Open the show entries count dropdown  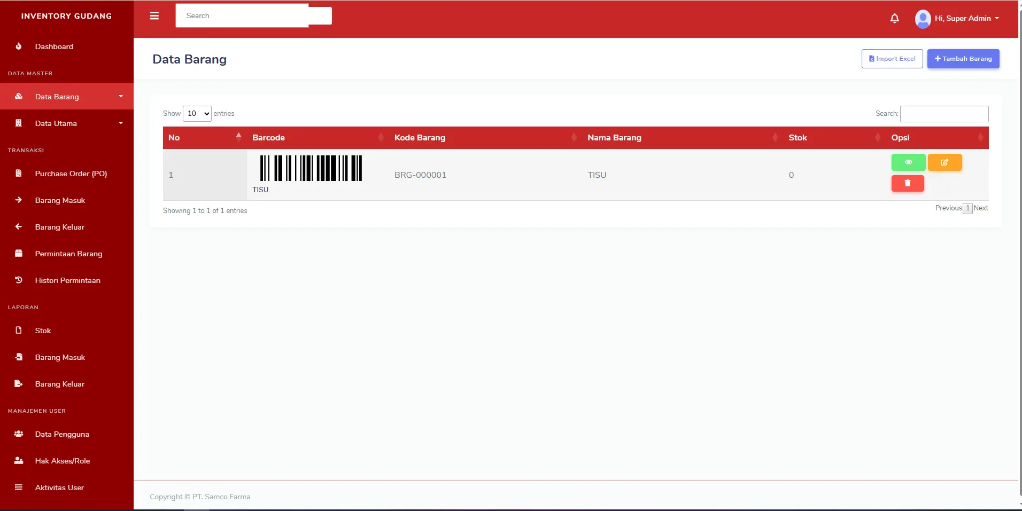point(197,114)
